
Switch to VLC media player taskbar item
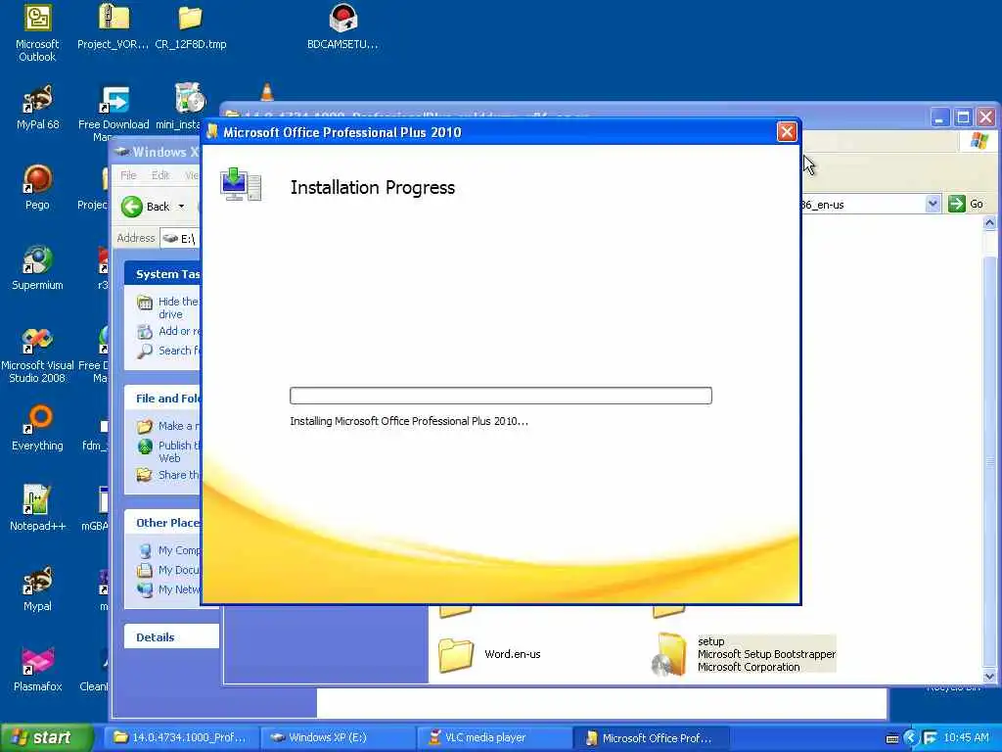[x=493, y=738]
